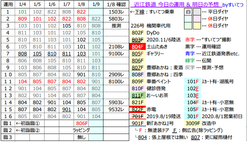Select the 推測 cell in row 3

[x=116, y=26]
